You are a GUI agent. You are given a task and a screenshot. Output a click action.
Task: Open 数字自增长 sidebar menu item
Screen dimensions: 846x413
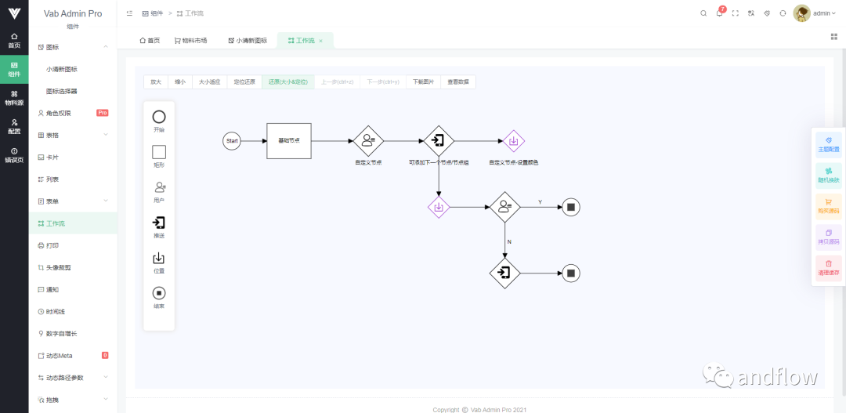click(x=73, y=334)
